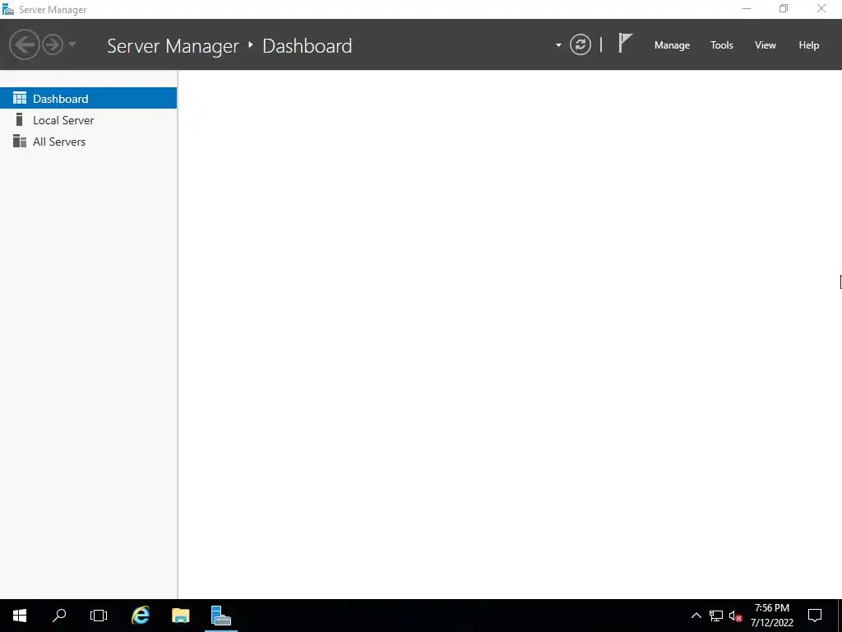This screenshot has width=842, height=632.
Task: Open the Tools menu
Action: [x=721, y=45]
